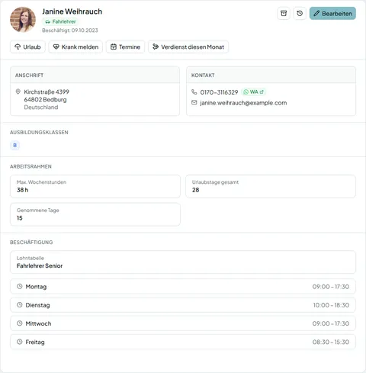Click Mittwoch hours 09:00 - 17:30
The height and width of the screenshot is (373, 366).
tap(331, 323)
